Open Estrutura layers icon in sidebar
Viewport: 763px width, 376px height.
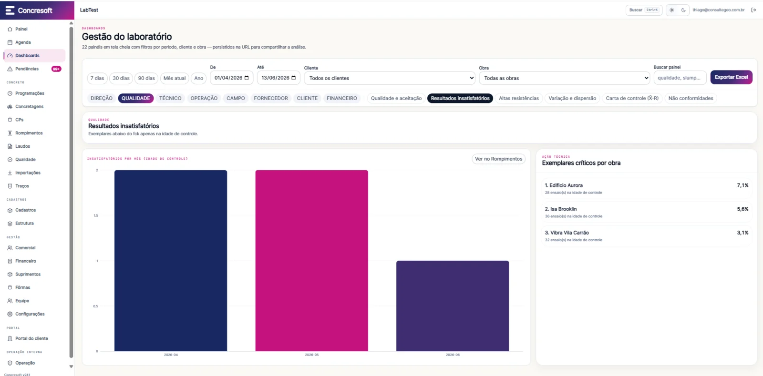point(10,224)
